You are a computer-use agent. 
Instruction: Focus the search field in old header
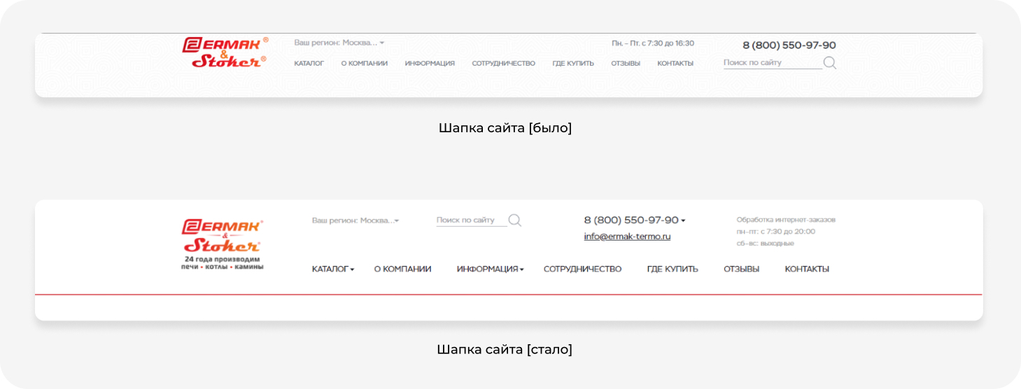pyautogui.click(x=771, y=63)
